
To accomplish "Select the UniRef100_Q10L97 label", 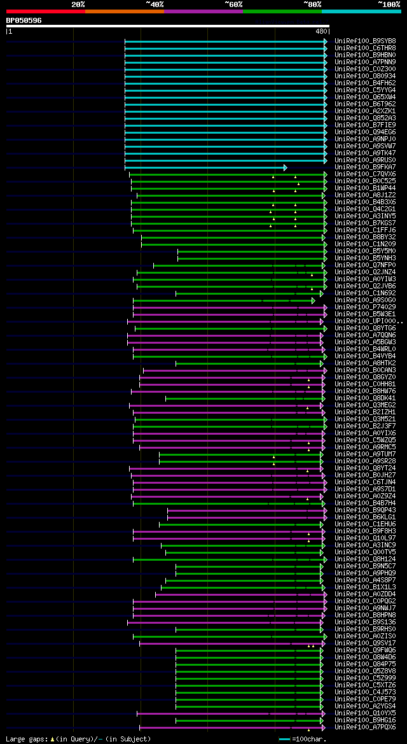I will point(365,538).
